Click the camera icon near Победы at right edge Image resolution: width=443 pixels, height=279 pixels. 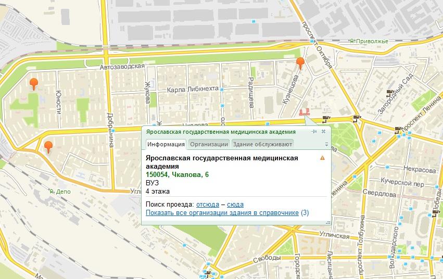point(435,213)
